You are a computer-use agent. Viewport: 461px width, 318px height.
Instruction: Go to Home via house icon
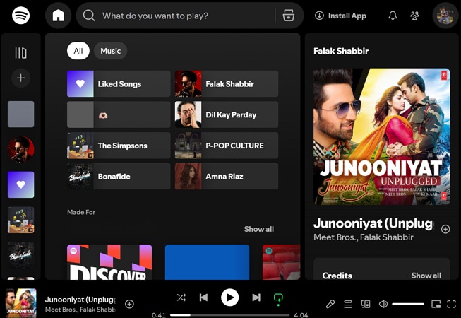(x=58, y=16)
